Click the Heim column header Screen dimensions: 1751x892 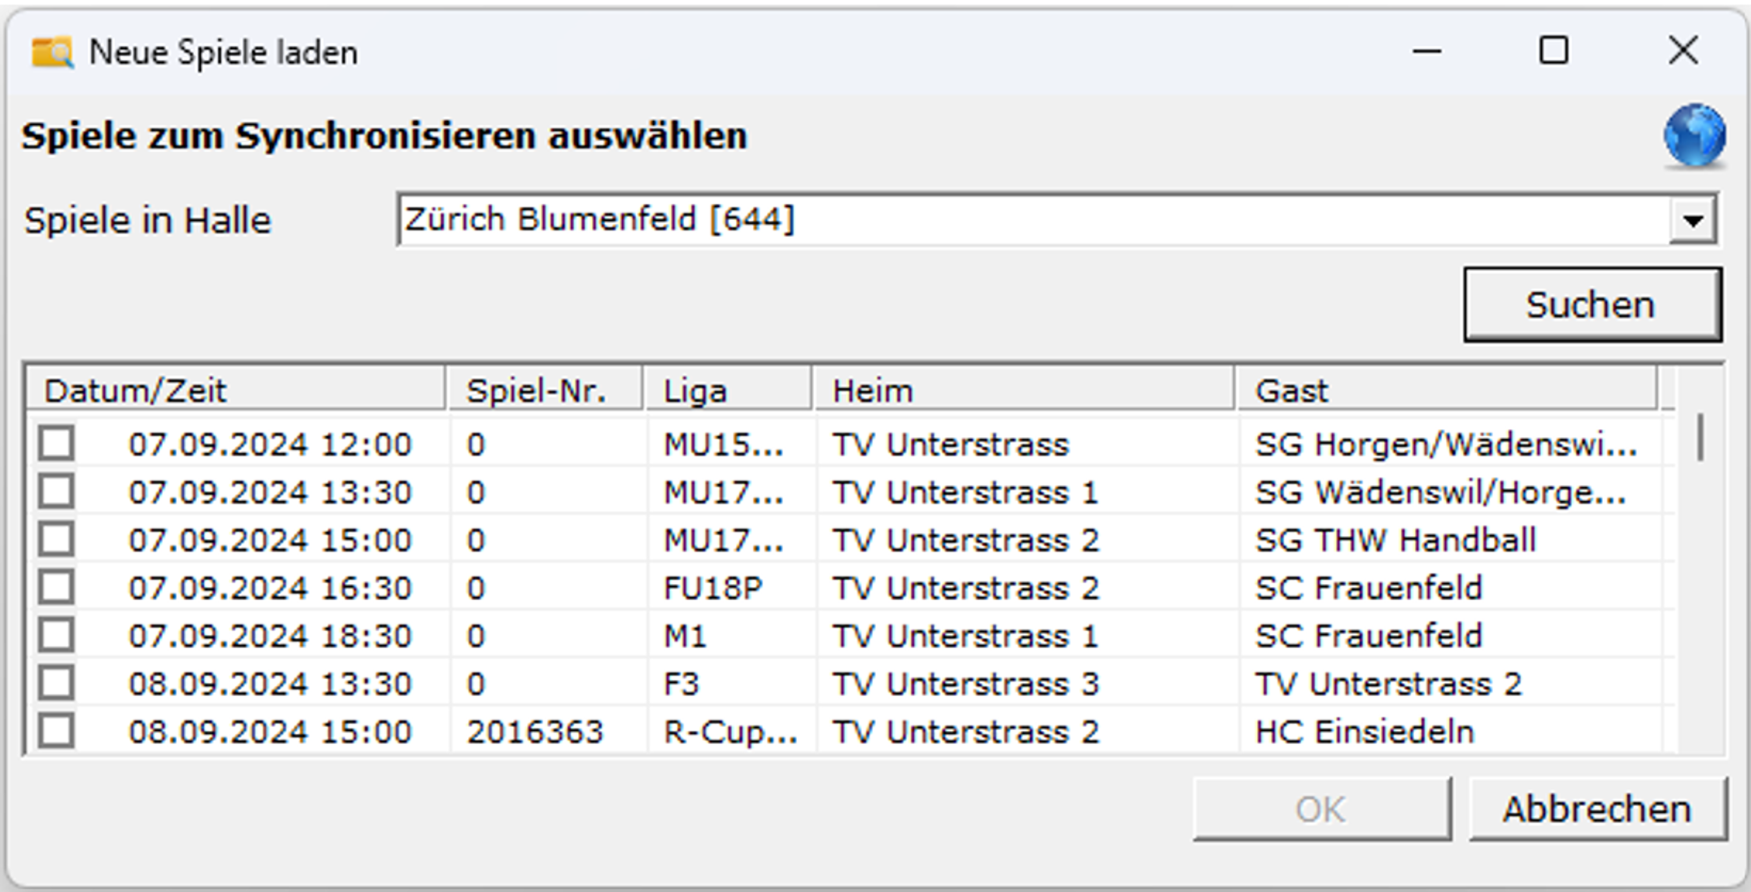point(1024,391)
